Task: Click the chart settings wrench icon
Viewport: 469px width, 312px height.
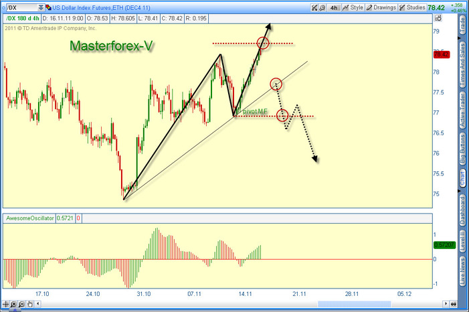Action: pos(316,7)
